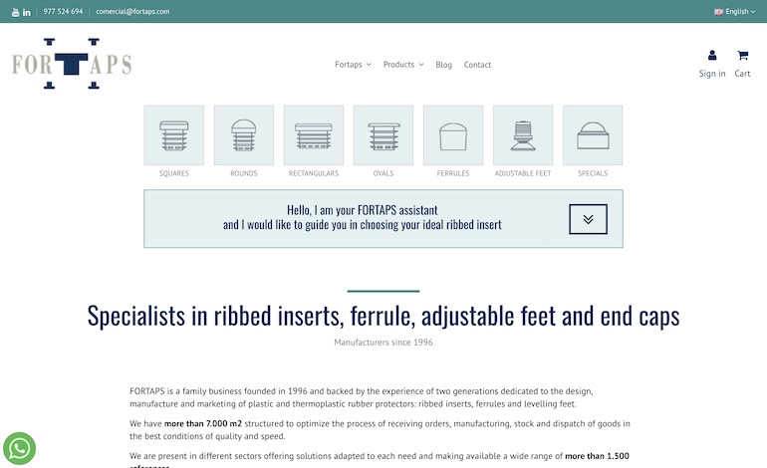
Task: Open WhatsApp chat bubble
Action: click(x=19, y=448)
